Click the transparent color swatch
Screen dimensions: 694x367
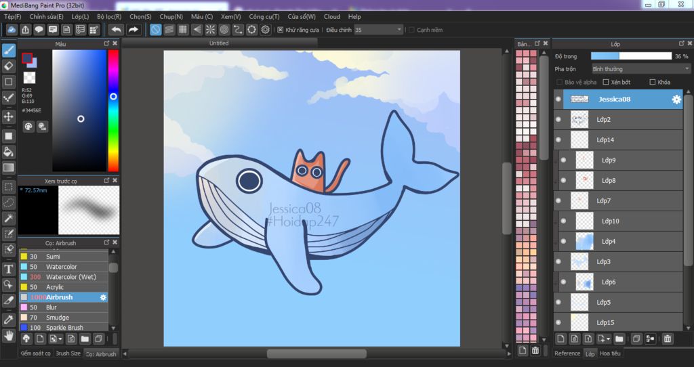tap(29, 78)
